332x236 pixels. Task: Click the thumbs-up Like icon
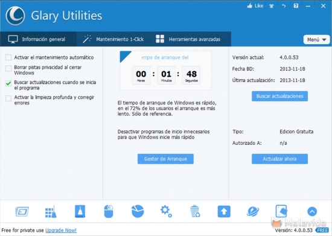click(x=250, y=6)
